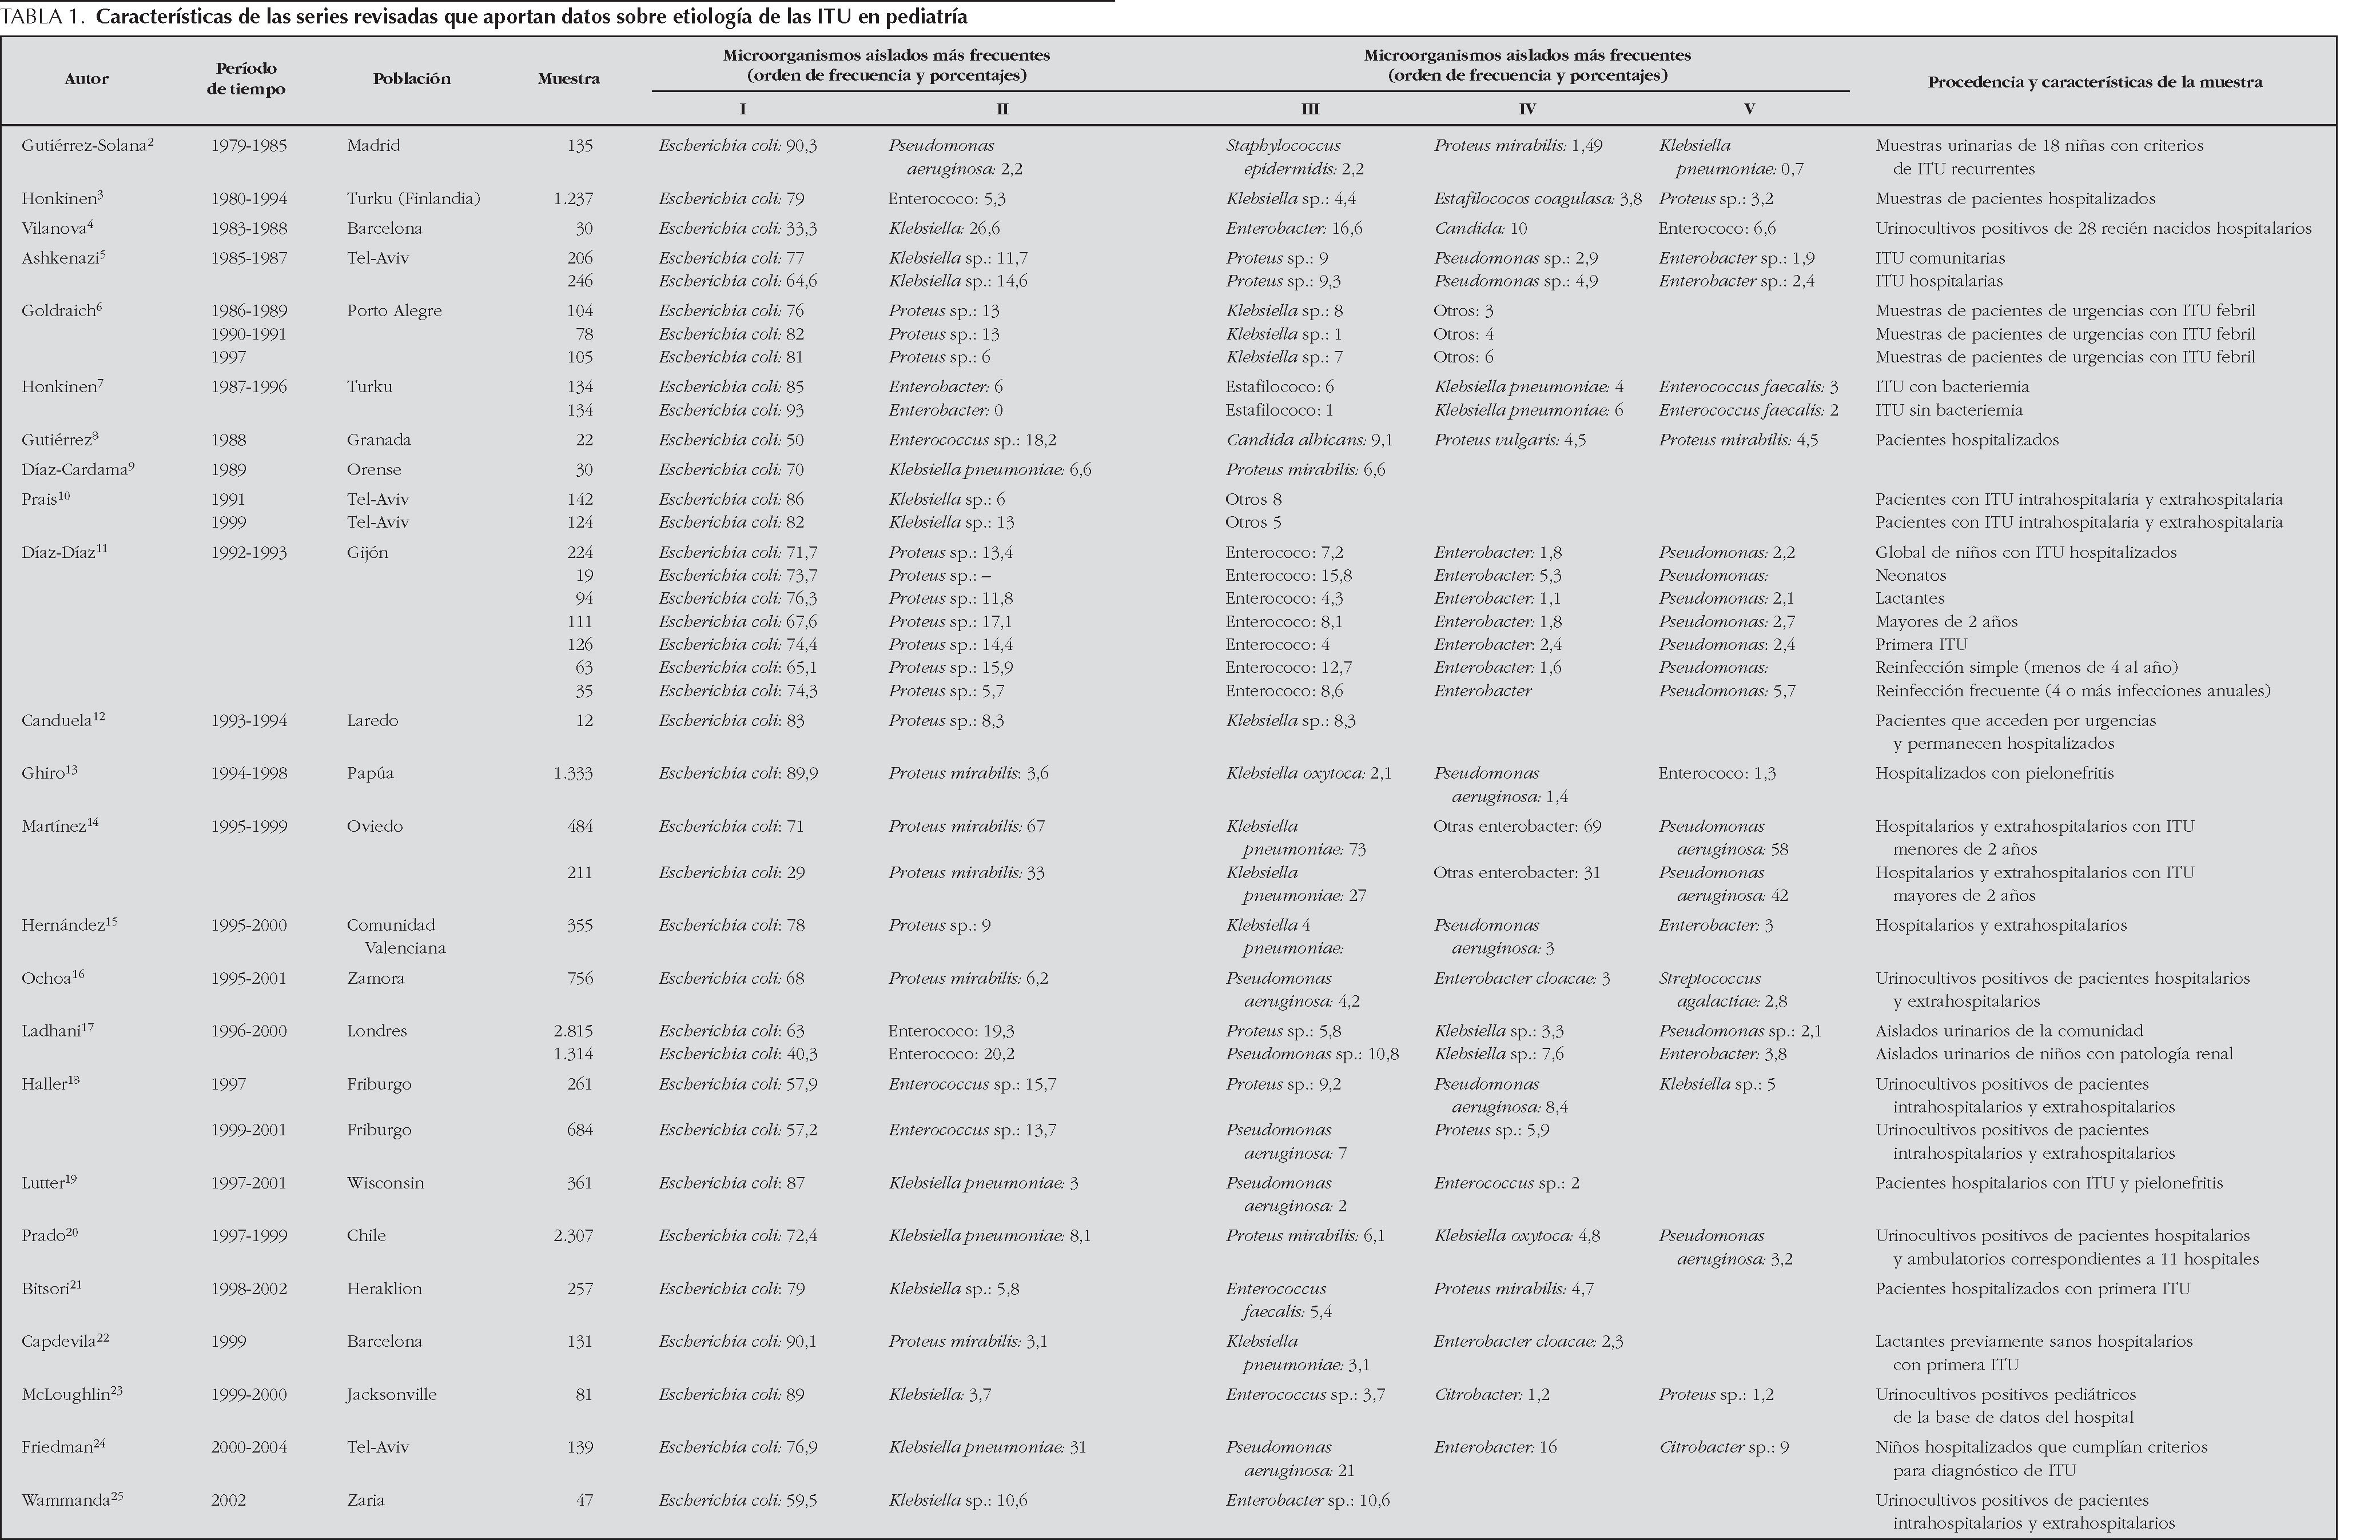Click the 'Autor' column header

[86, 79]
